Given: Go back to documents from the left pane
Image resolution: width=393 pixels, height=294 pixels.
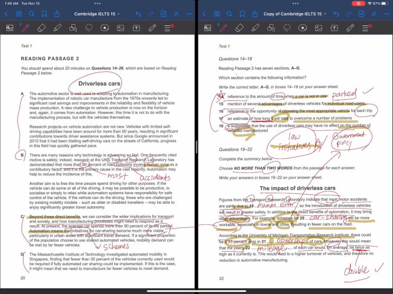Looking at the screenshot, I should 6,13.
